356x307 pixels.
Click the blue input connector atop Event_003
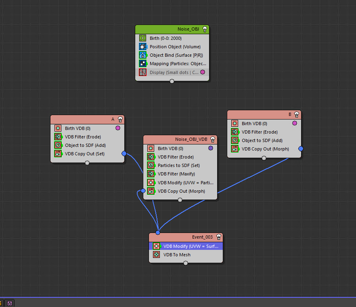158,233
